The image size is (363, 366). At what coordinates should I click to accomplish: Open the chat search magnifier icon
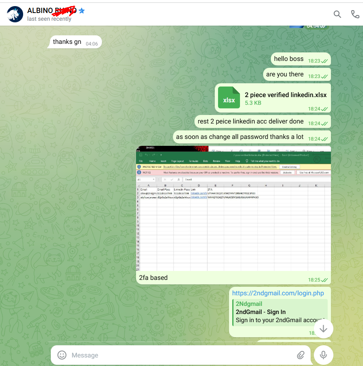(337, 14)
